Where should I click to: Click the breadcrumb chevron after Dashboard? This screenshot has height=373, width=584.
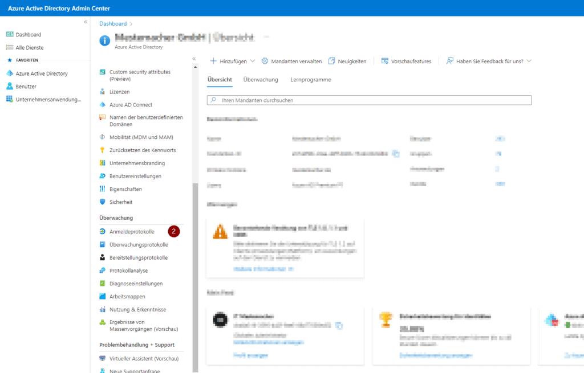tap(131, 24)
